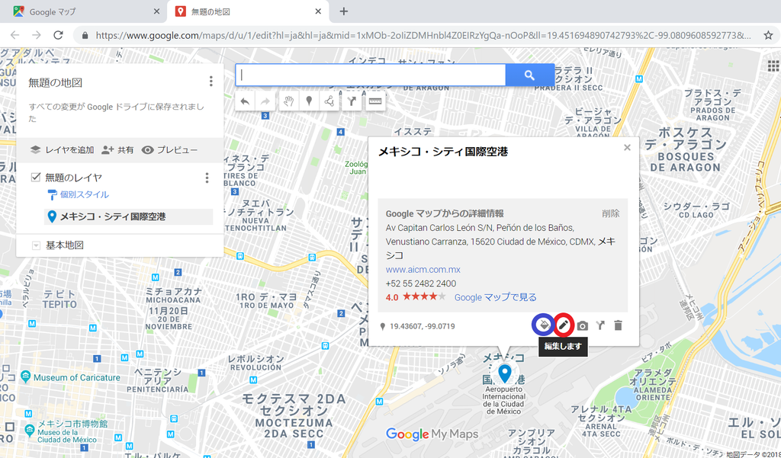
Task: Click 共有 share button
Action: pos(117,150)
